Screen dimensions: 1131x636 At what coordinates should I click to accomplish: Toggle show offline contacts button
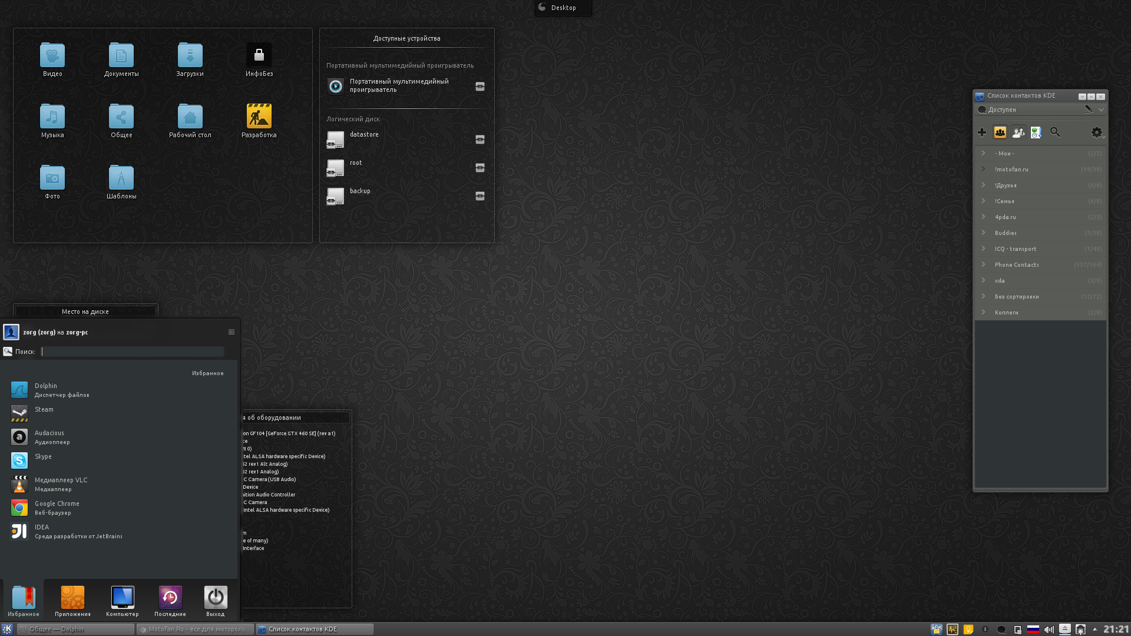pos(1018,132)
